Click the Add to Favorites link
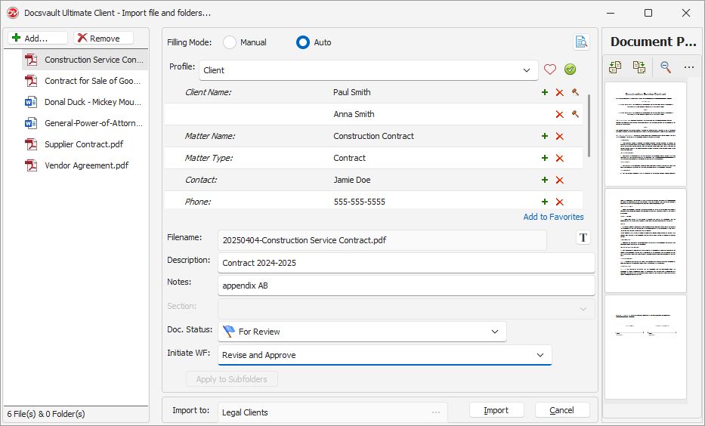This screenshot has height=426, width=705. [x=553, y=217]
